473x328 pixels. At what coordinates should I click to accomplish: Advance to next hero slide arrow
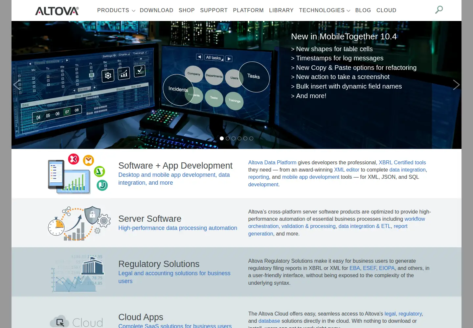pyautogui.click(x=456, y=85)
